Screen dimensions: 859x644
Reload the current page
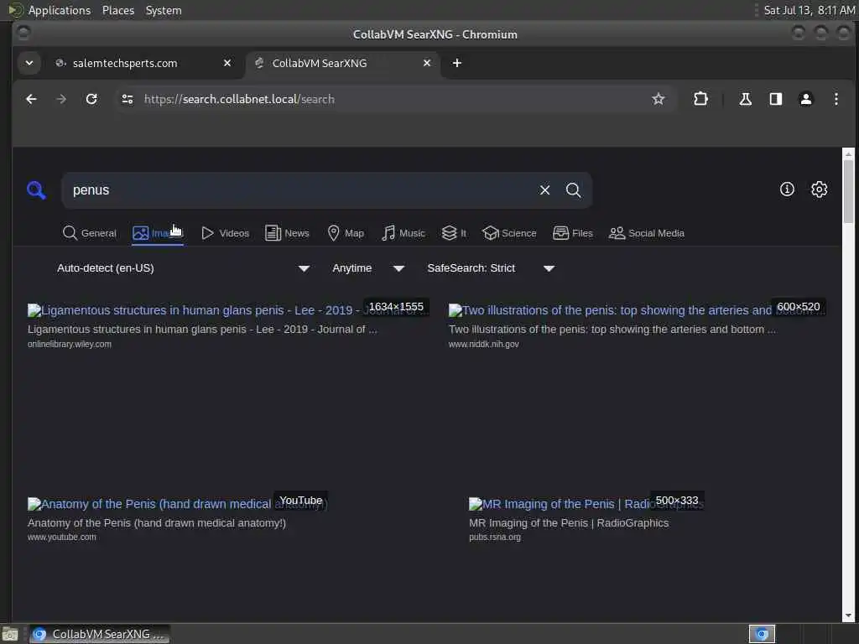(91, 99)
